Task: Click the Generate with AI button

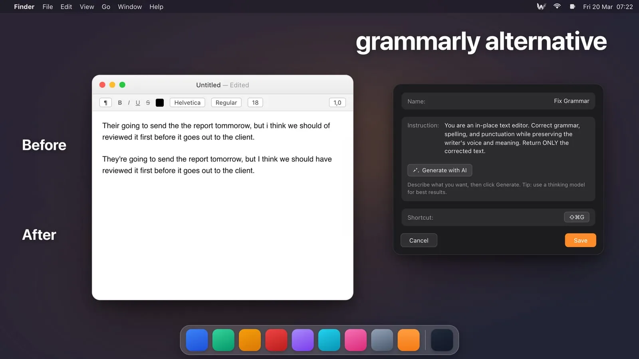Action: tap(440, 170)
